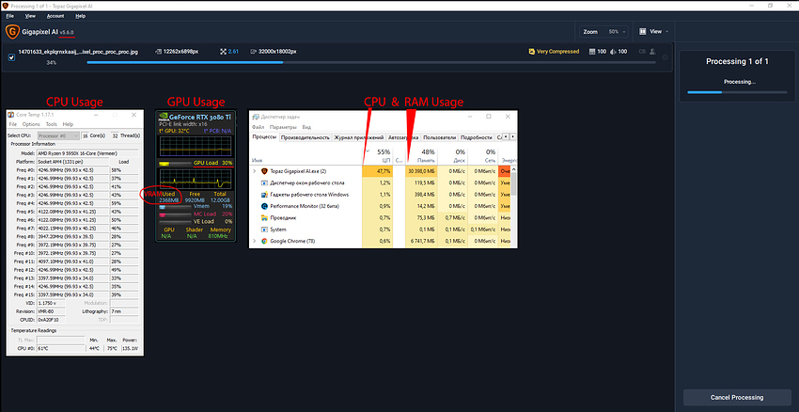This screenshot has width=799, height=412.
Task: Click the file name 14701633_ekplqmxkaaij
Action: (x=78, y=52)
